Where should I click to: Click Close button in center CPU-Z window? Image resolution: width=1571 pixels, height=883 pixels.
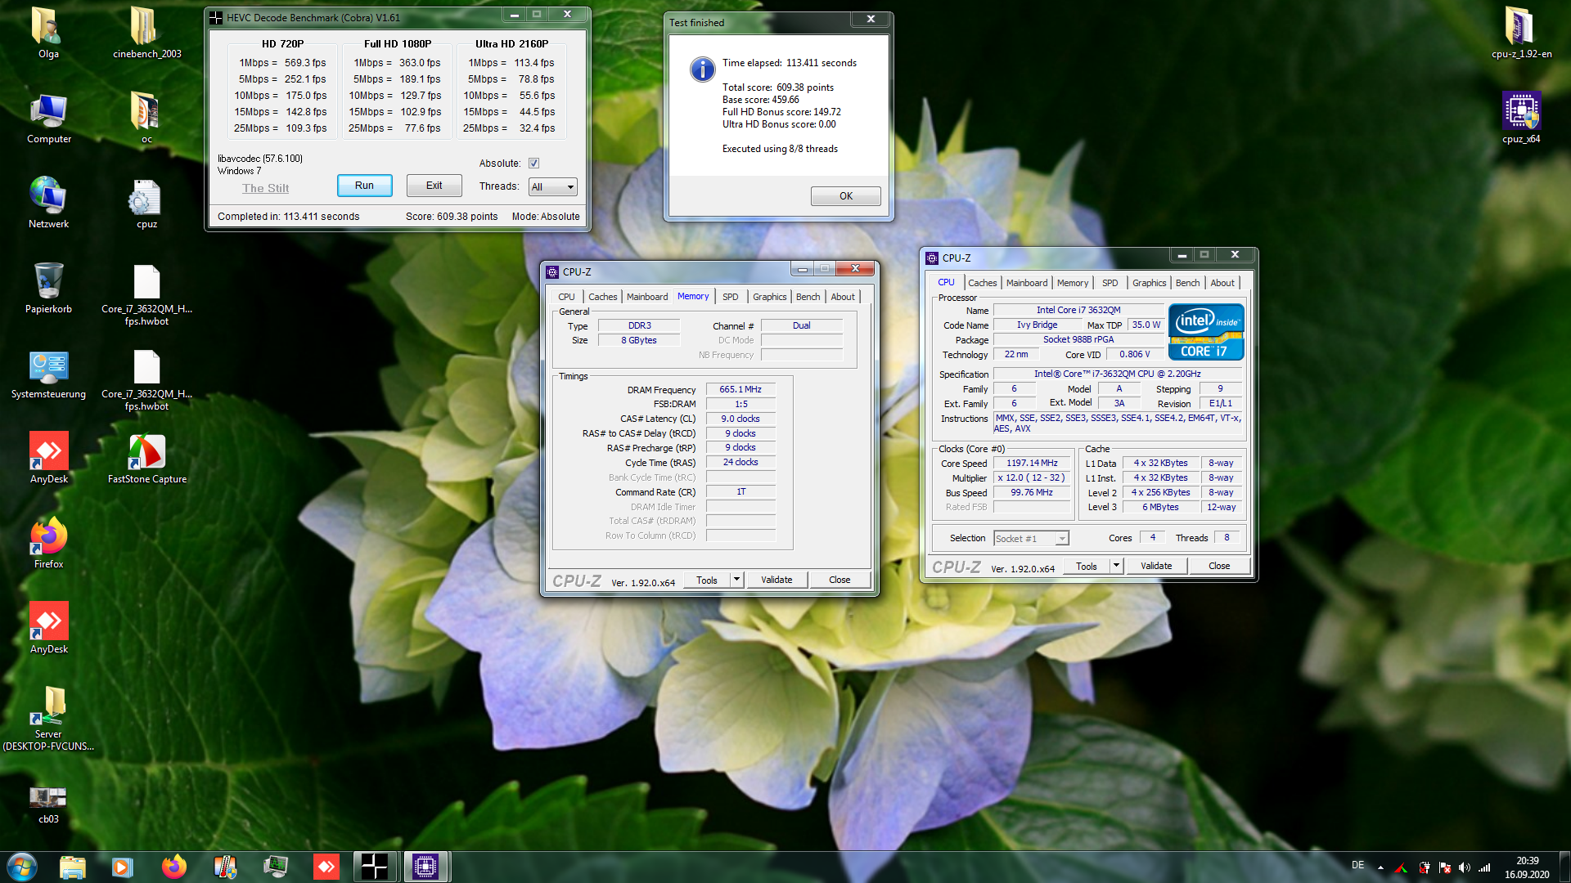pyautogui.click(x=840, y=580)
